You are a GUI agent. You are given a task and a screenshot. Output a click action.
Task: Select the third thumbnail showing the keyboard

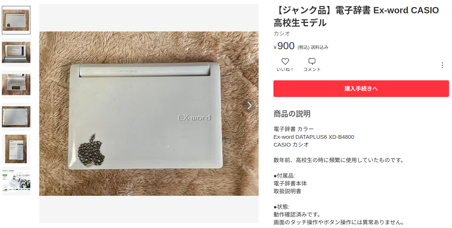tap(16, 84)
